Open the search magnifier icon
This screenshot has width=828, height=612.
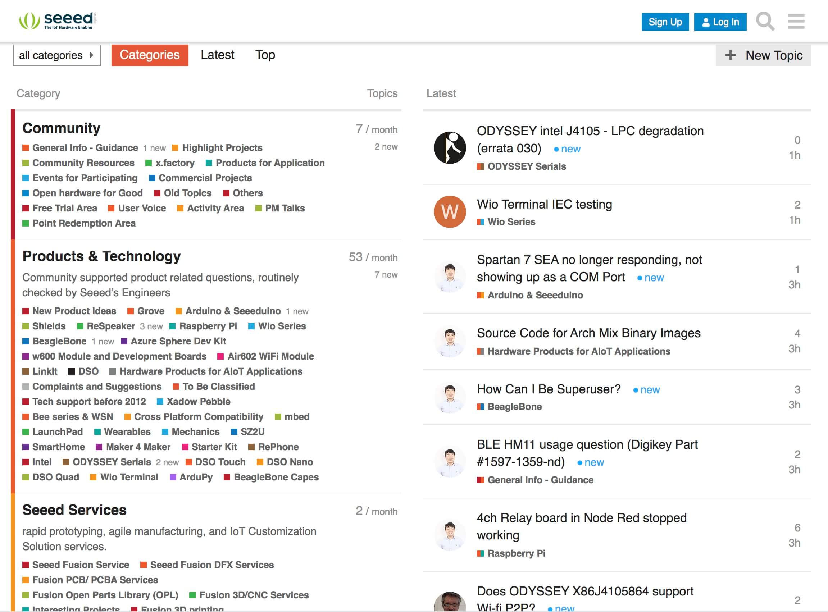pos(765,22)
